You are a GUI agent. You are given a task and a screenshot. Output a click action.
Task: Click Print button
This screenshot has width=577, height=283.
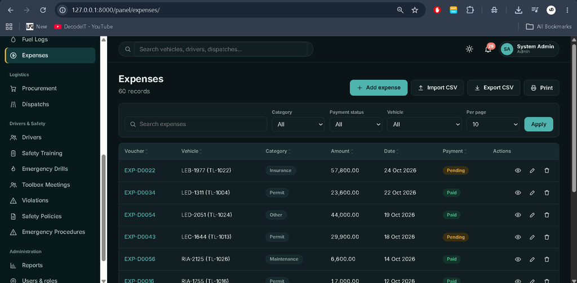542,88
